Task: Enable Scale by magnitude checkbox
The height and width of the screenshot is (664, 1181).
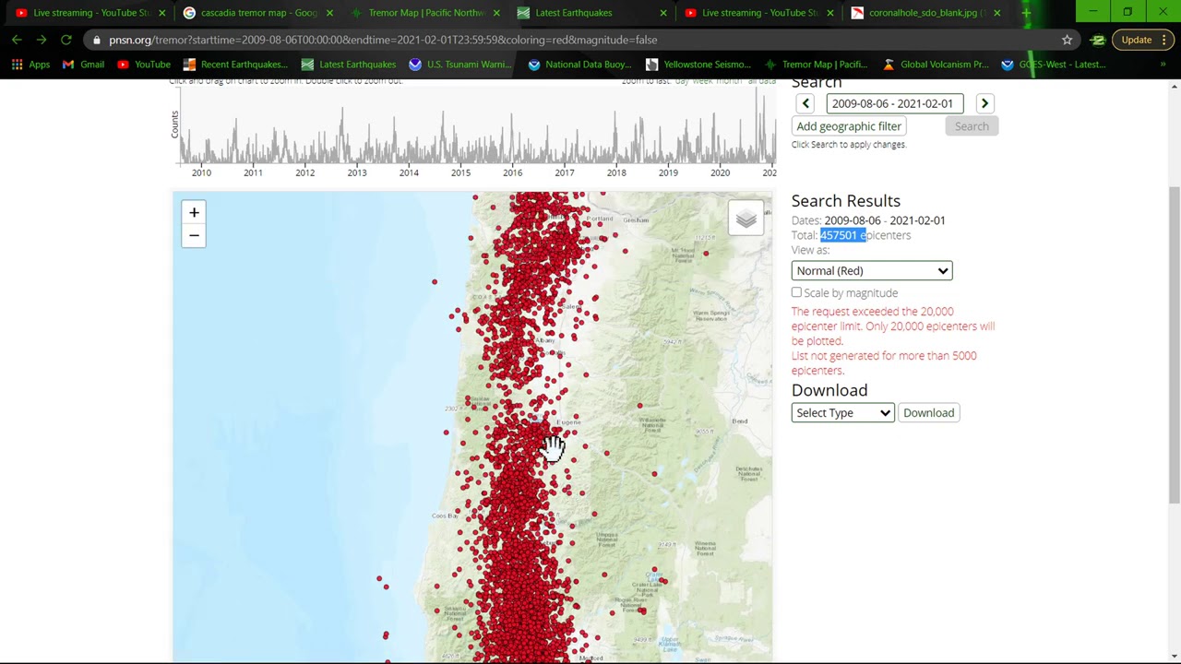Action: (796, 292)
